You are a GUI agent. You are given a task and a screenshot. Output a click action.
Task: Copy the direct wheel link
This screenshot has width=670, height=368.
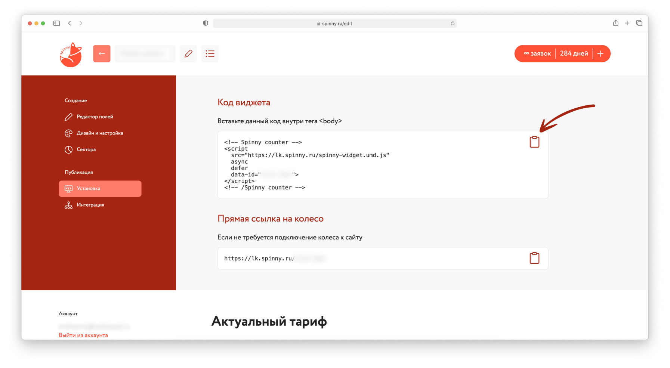[x=534, y=258]
